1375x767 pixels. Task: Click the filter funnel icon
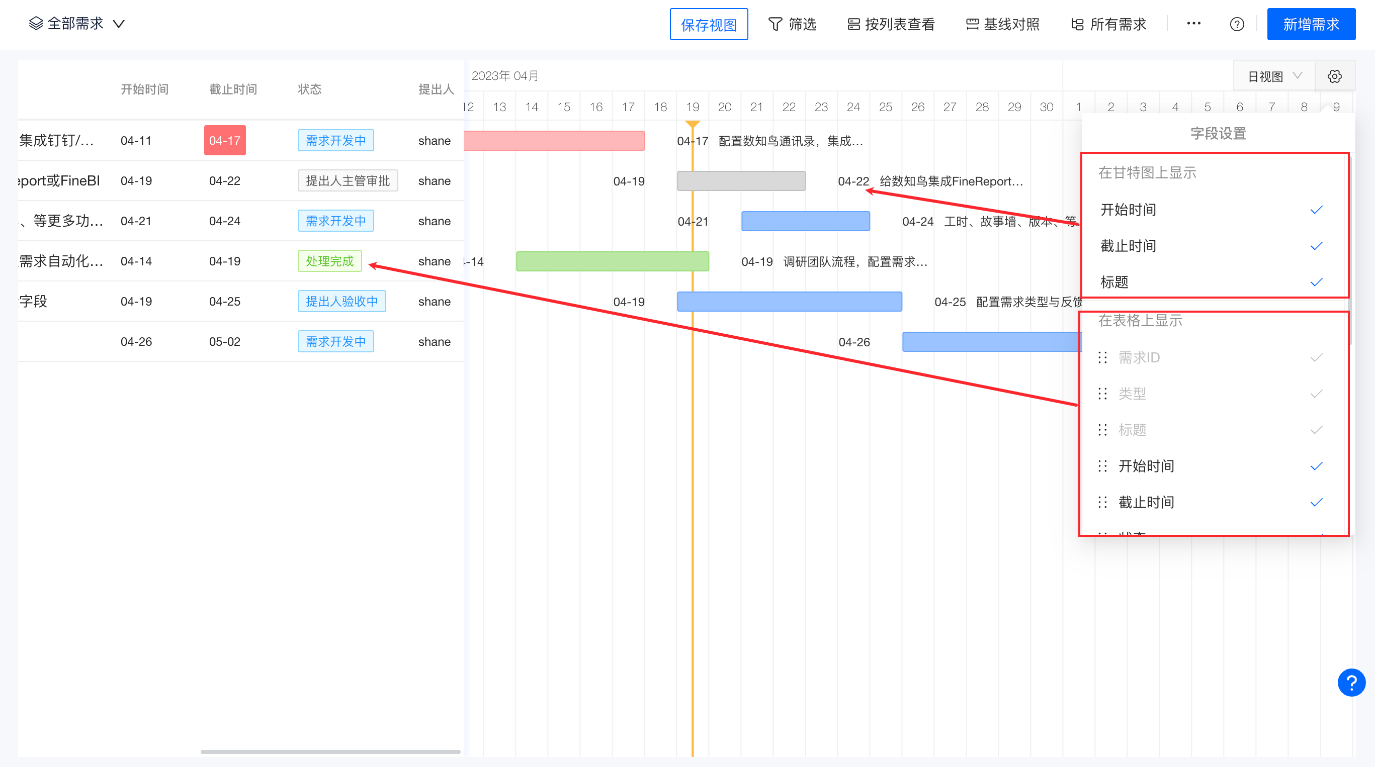click(775, 24)
